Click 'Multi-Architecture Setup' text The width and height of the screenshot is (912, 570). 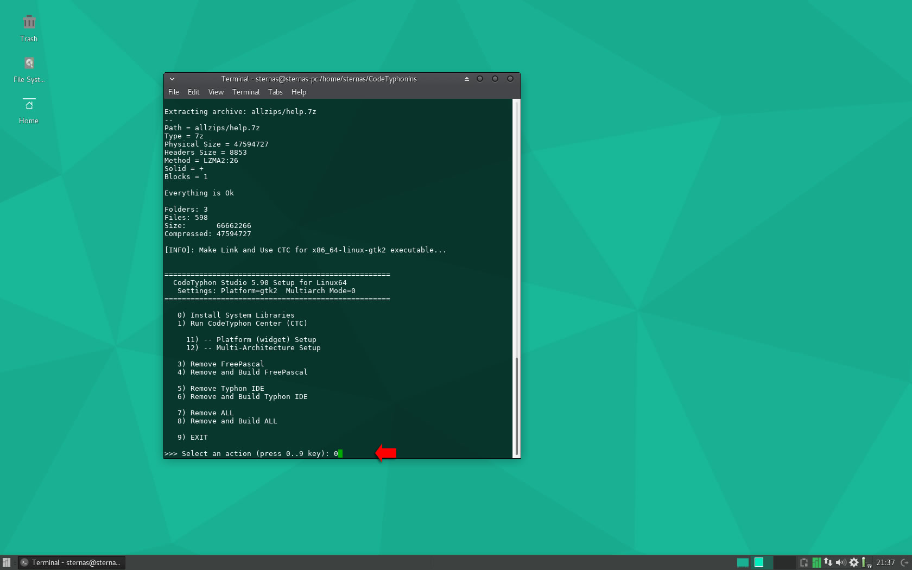tap(268, 348)
